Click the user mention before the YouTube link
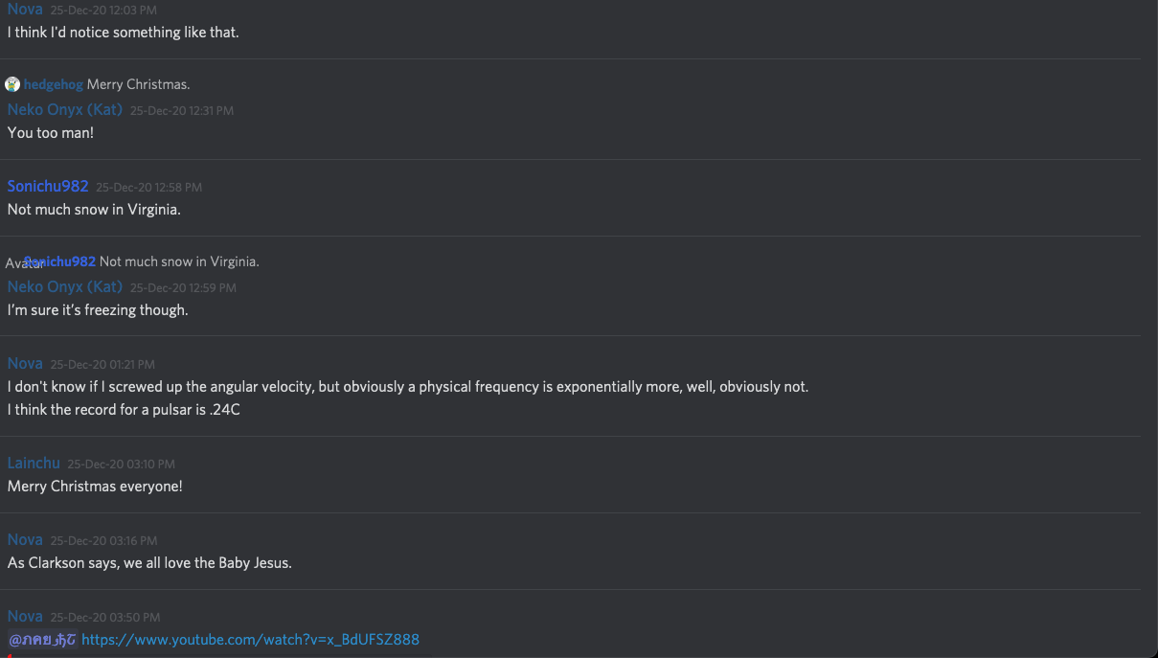 [42, 639]
